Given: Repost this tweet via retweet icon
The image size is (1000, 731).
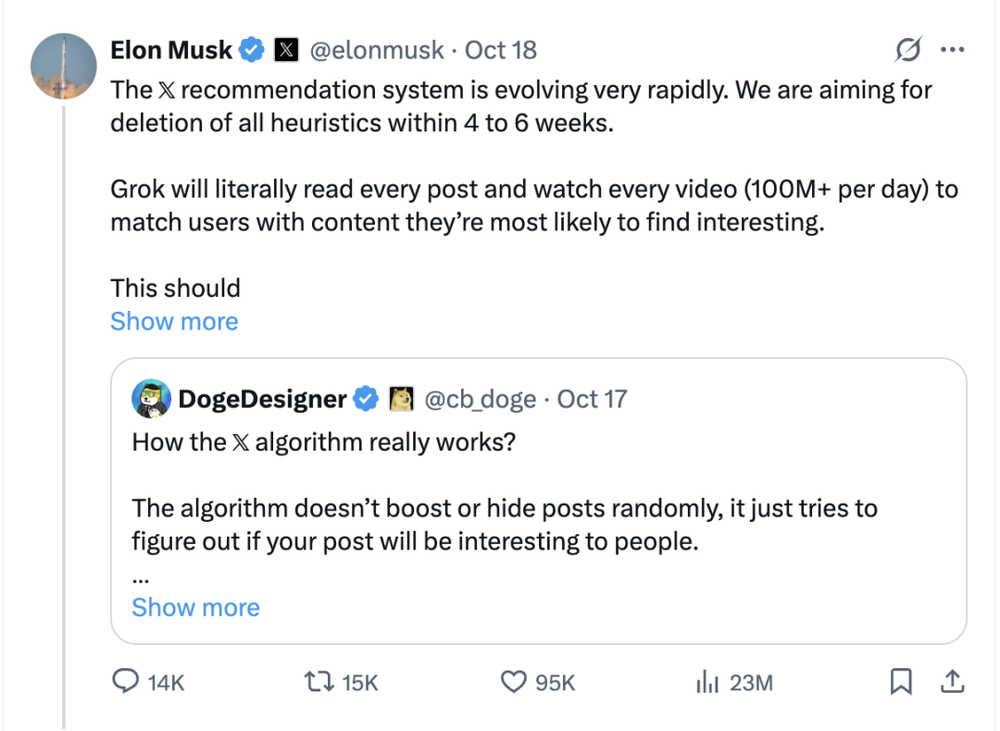Looking at the screenshot, I should (x=318, y=682).
